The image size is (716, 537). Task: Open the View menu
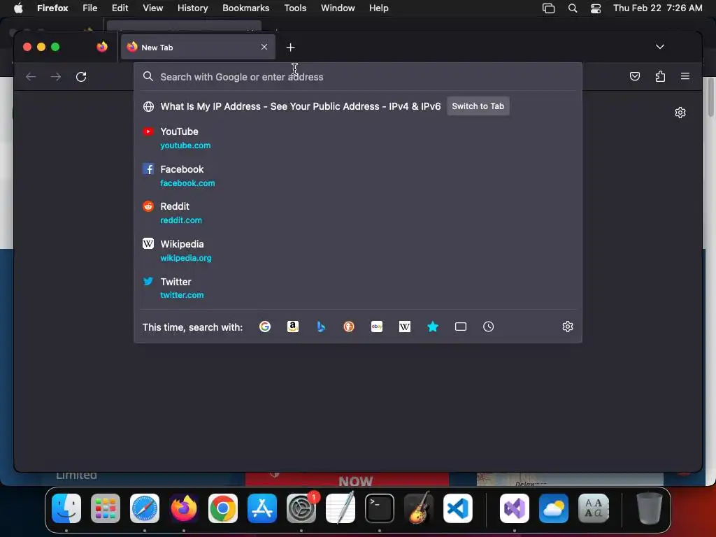click(x=152, y=8)
